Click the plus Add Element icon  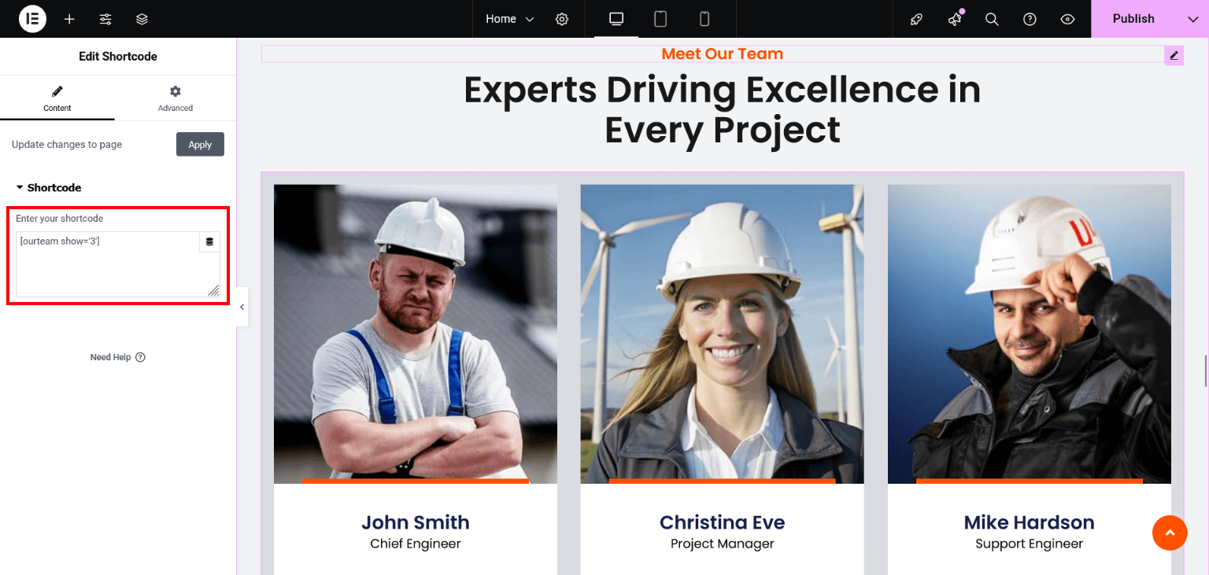click(69, 19)
